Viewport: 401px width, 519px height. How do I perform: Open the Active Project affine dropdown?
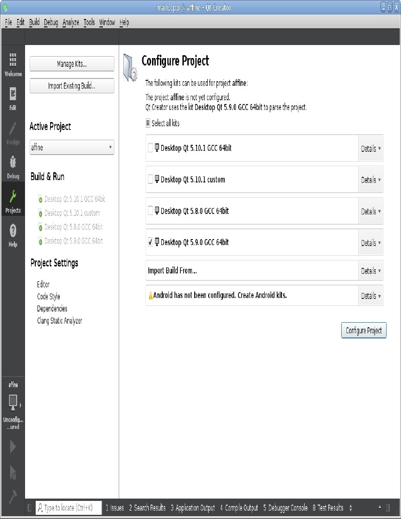coord(72,147)
